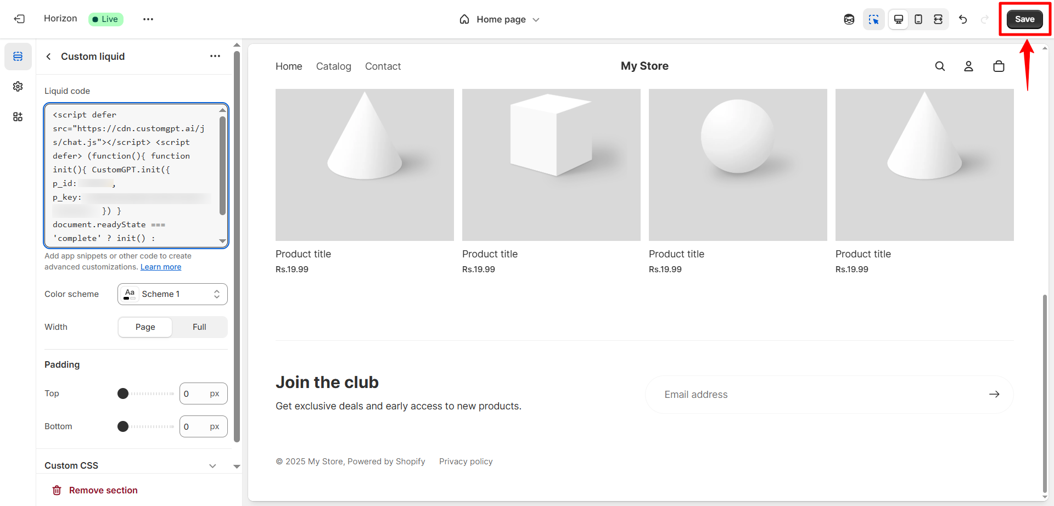
Task: Click the home icon beside Home page
Action: click(464, 19)
